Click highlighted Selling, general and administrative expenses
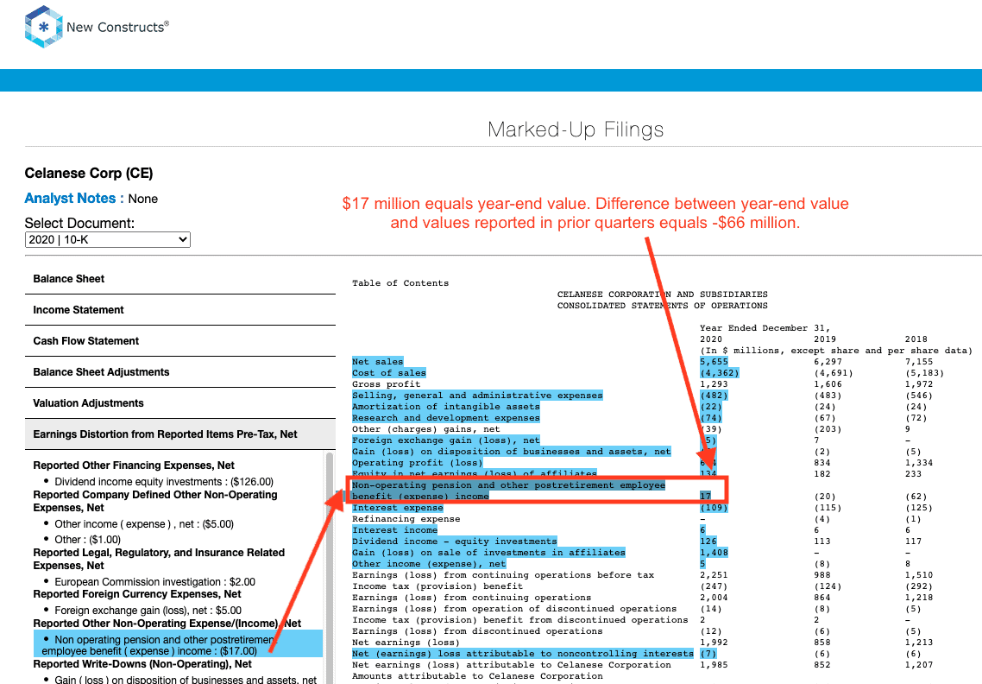This screenshot has height=684, width=982. point(477,396)
